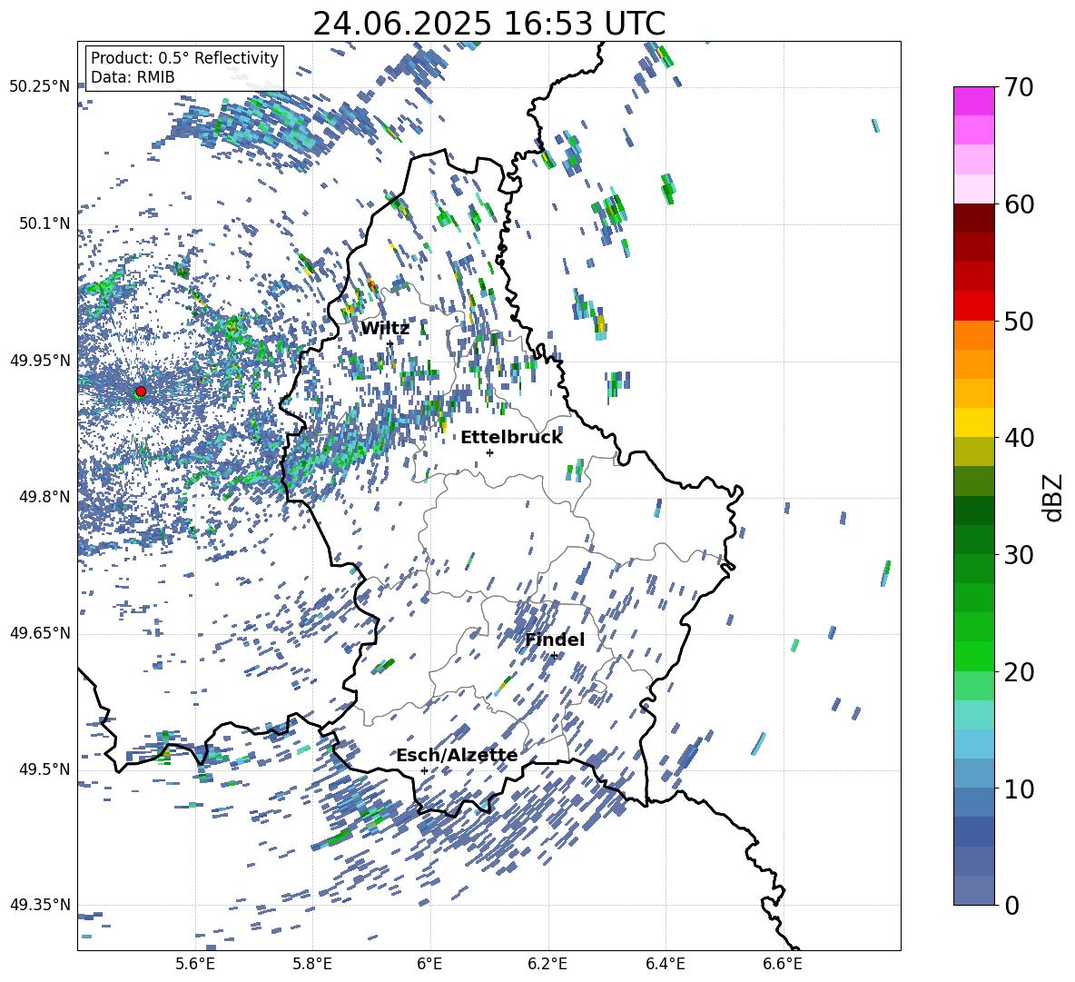Click the latitude label 49.5°N
This screenshot has height=982, width=1075.
pos(44,769)
